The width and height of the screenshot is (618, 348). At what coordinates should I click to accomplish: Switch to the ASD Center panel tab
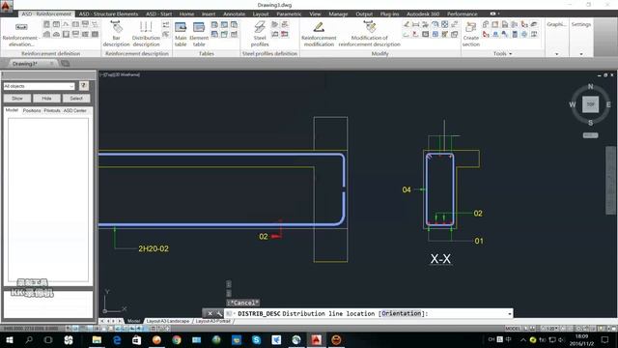point(75,110)
